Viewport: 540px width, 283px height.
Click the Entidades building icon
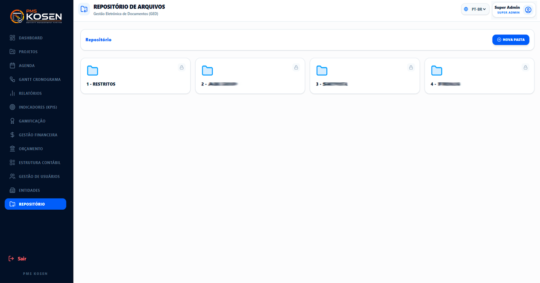pos(12,190)
